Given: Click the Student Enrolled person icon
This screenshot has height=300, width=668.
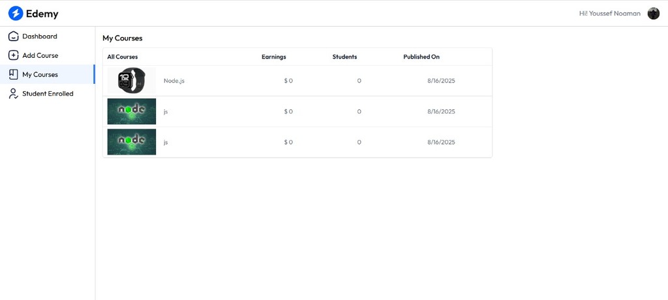Looking at the screenshot, I should tap(13, 94).
